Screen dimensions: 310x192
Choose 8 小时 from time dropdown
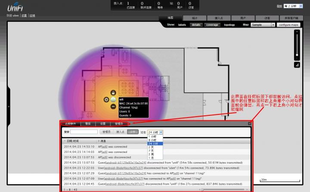point(155,140)
